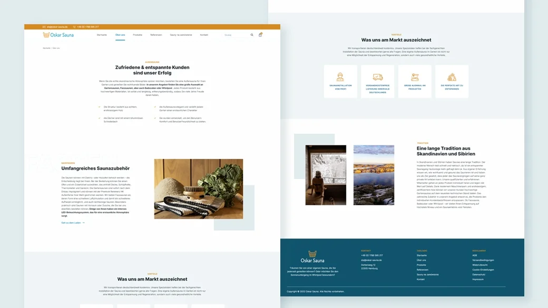Click the Oskar Sauna logo in the header
Image resolution: width=548 pixels, height=308 pixels.
coord(58,35)
